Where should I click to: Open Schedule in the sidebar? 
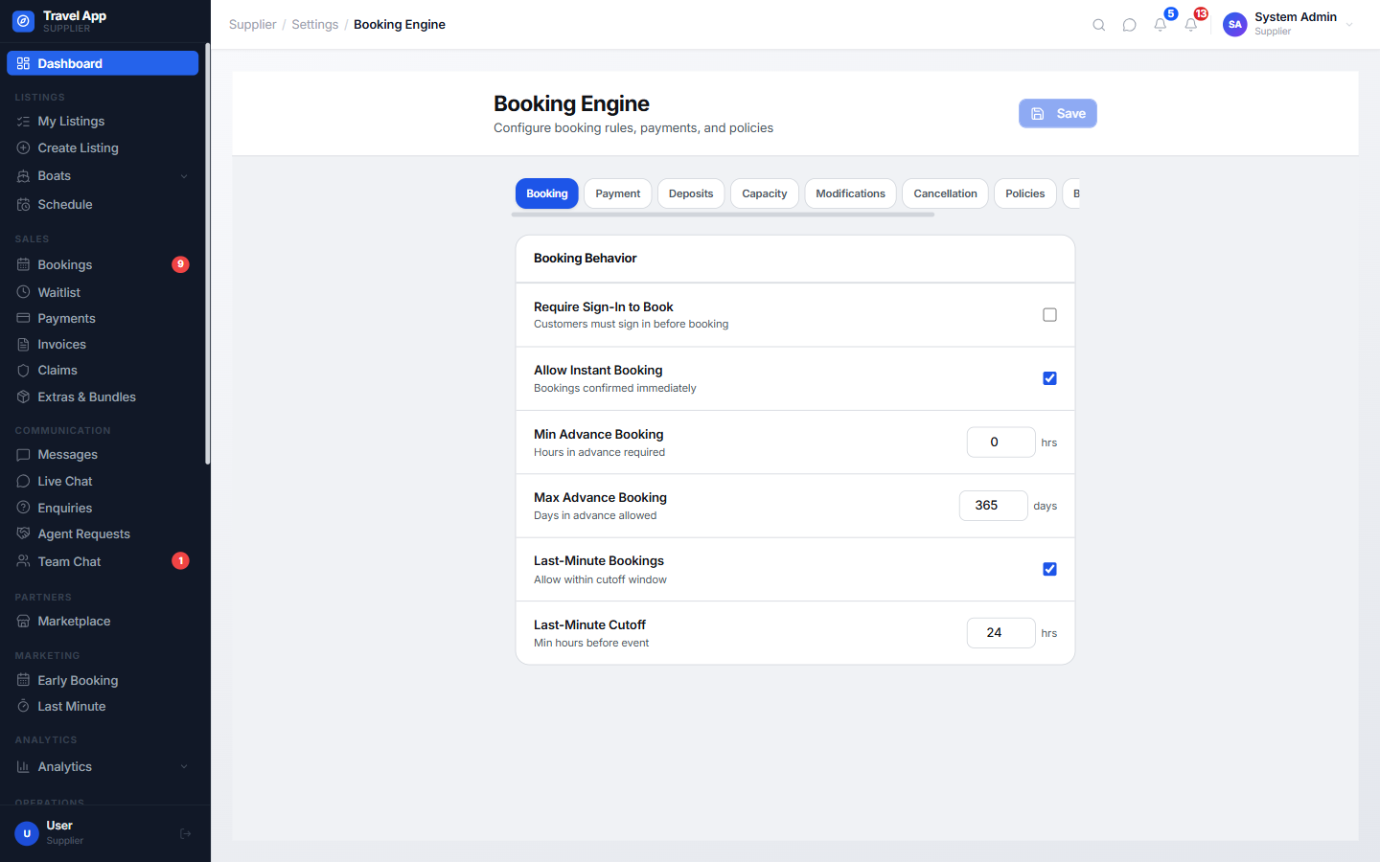click(103, 205)
